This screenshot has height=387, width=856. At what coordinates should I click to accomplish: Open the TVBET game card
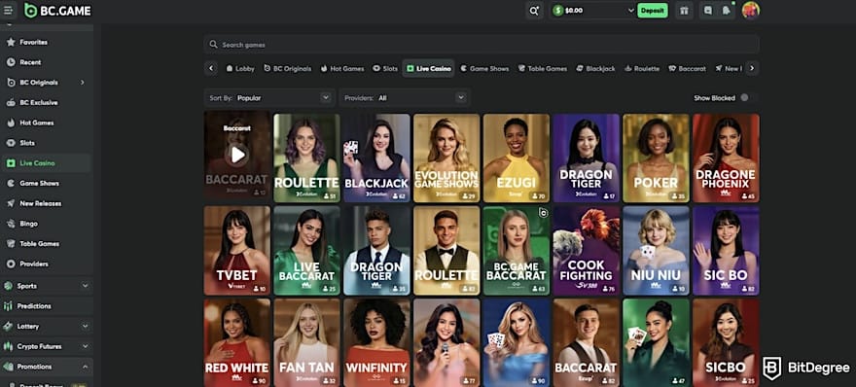pos(237,251)
